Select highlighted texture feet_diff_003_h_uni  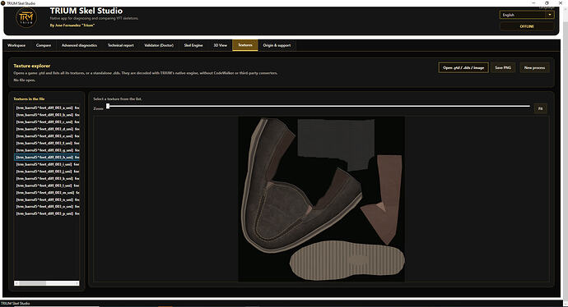47,157
